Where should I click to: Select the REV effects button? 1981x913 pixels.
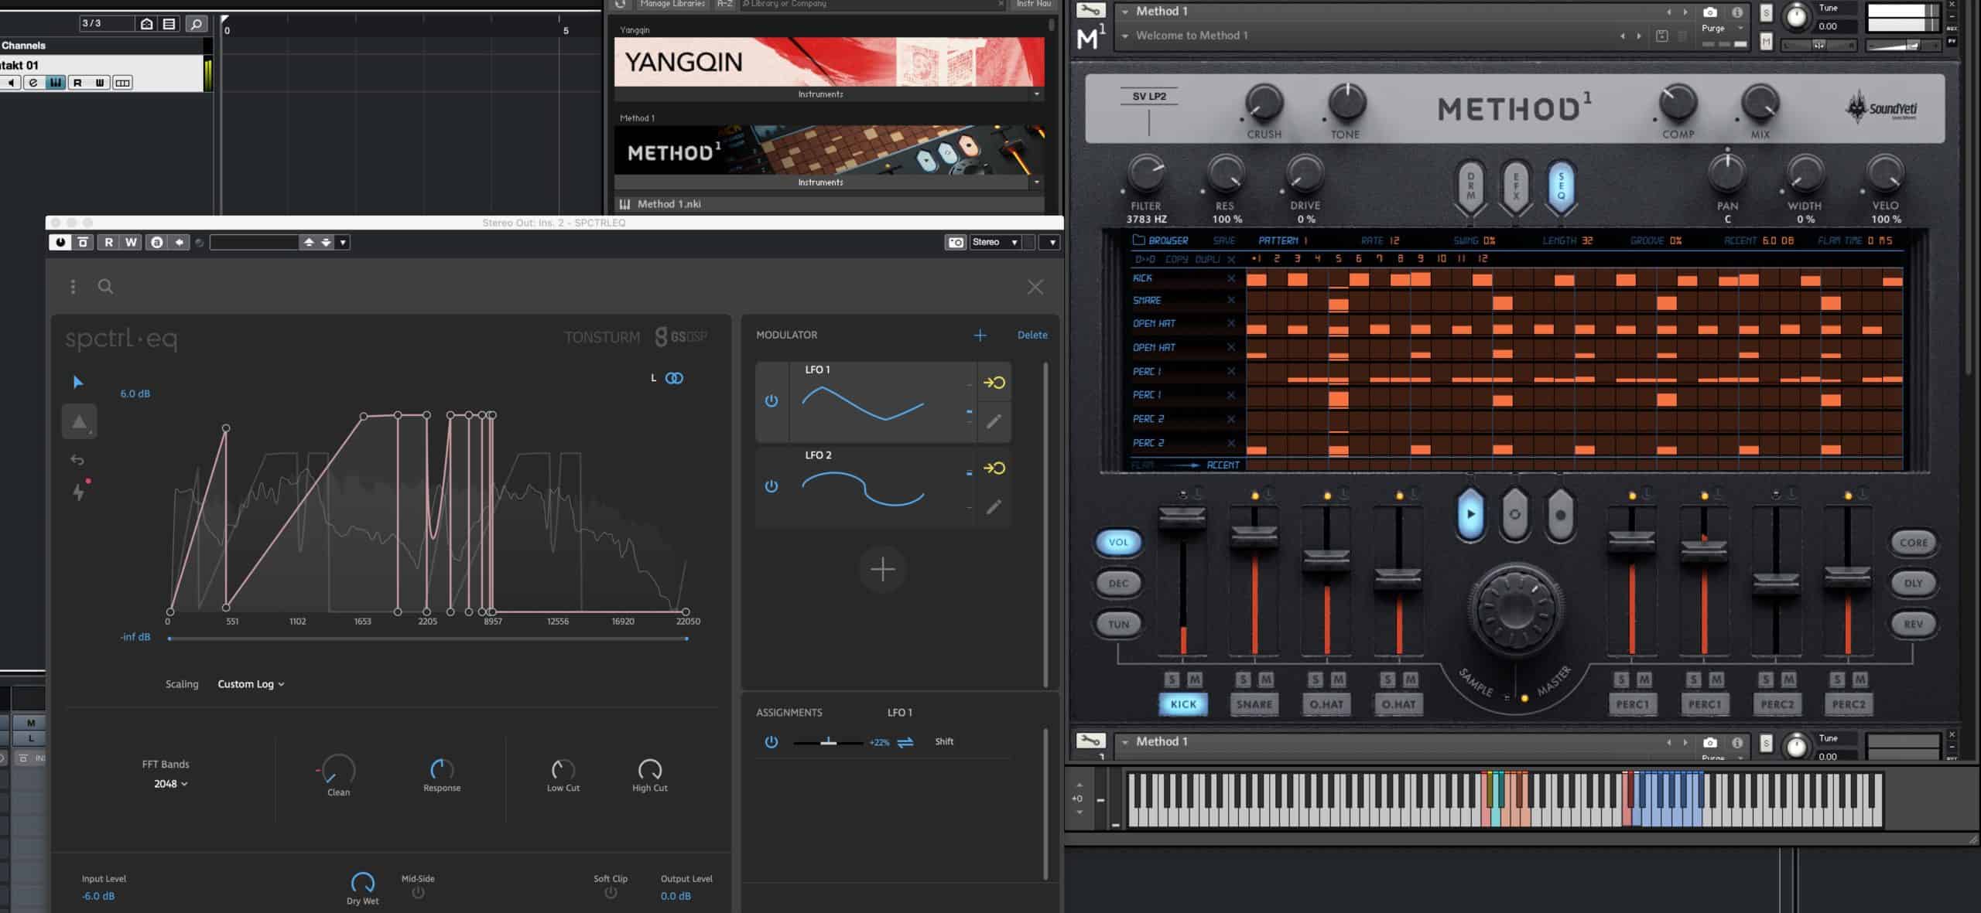[1913, 625]
